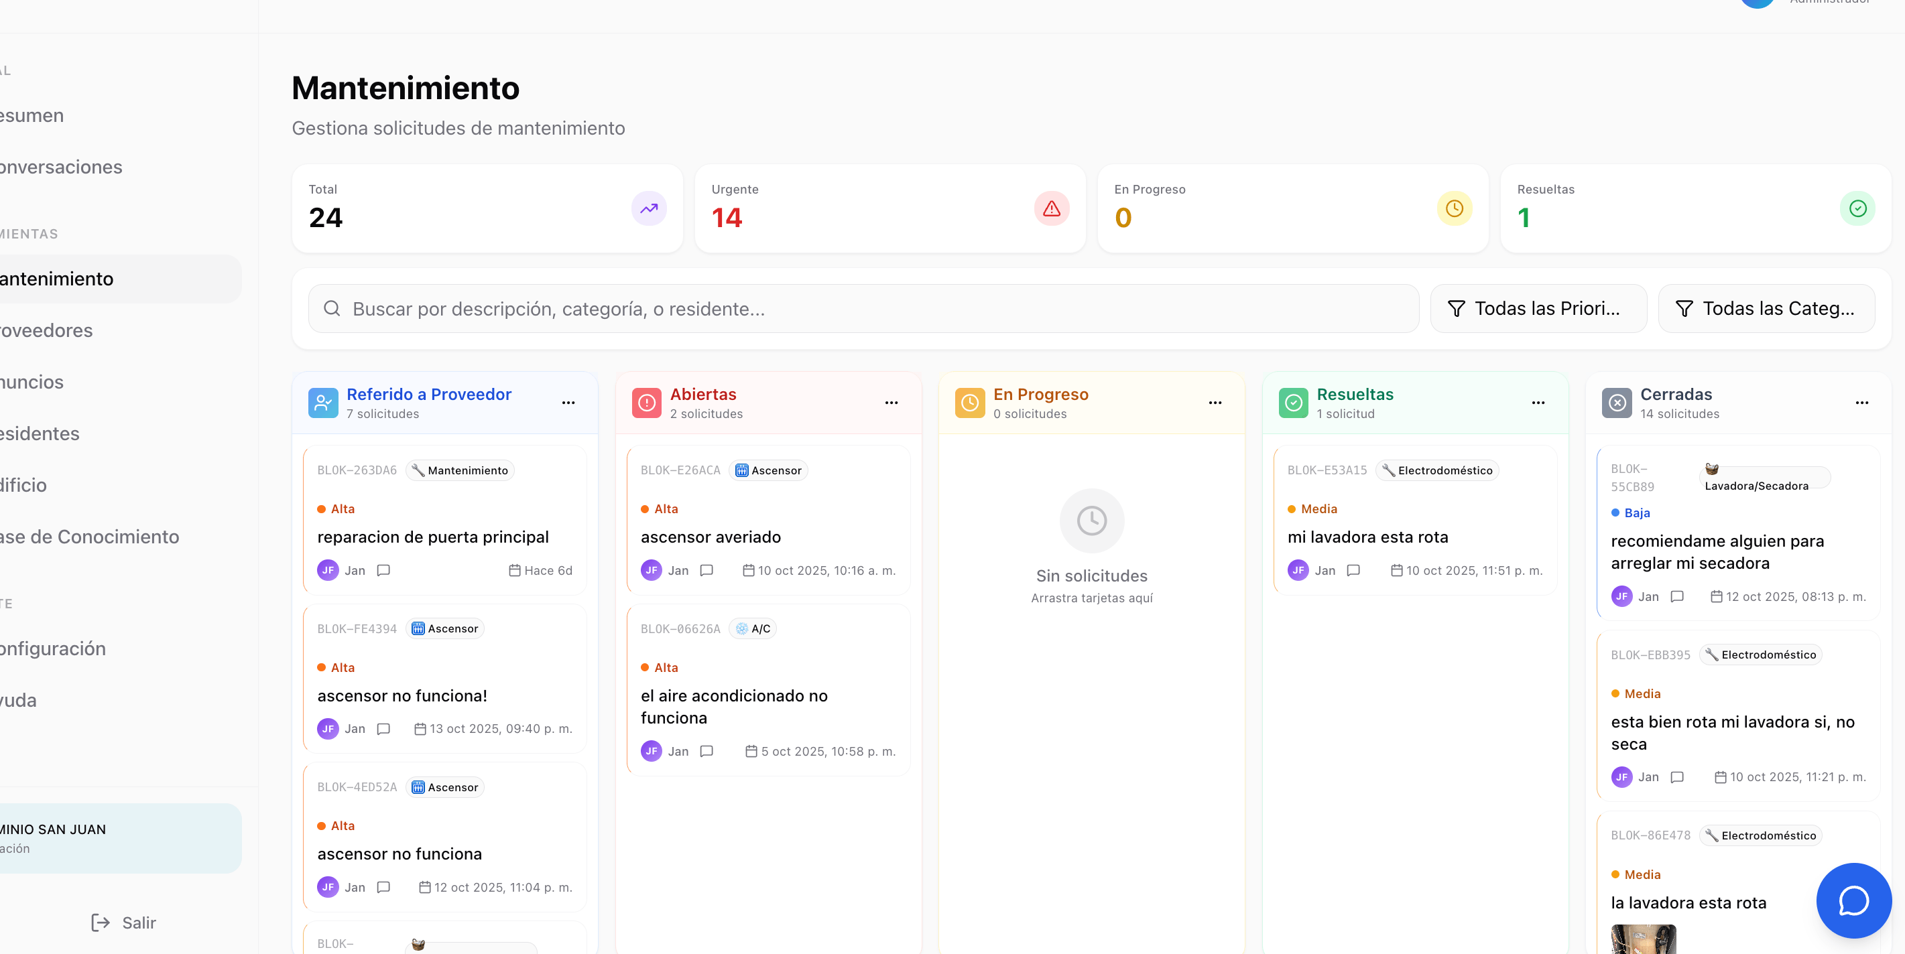Open the blue chat bubble button
The image size is (1905, 954).
coord(1853,900)
